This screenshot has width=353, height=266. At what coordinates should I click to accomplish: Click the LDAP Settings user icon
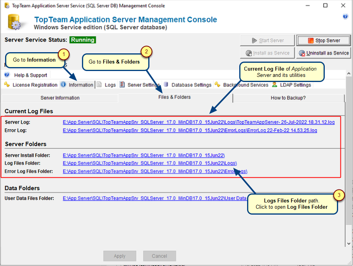[x=275, y=84]
